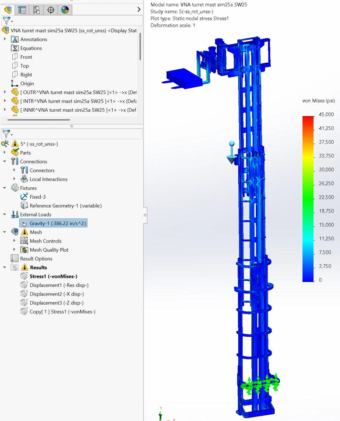The height and width of the screenshot is (421, 340).
Task: Open the DisplayManager color wheel tab
Action: click(65, 10)
